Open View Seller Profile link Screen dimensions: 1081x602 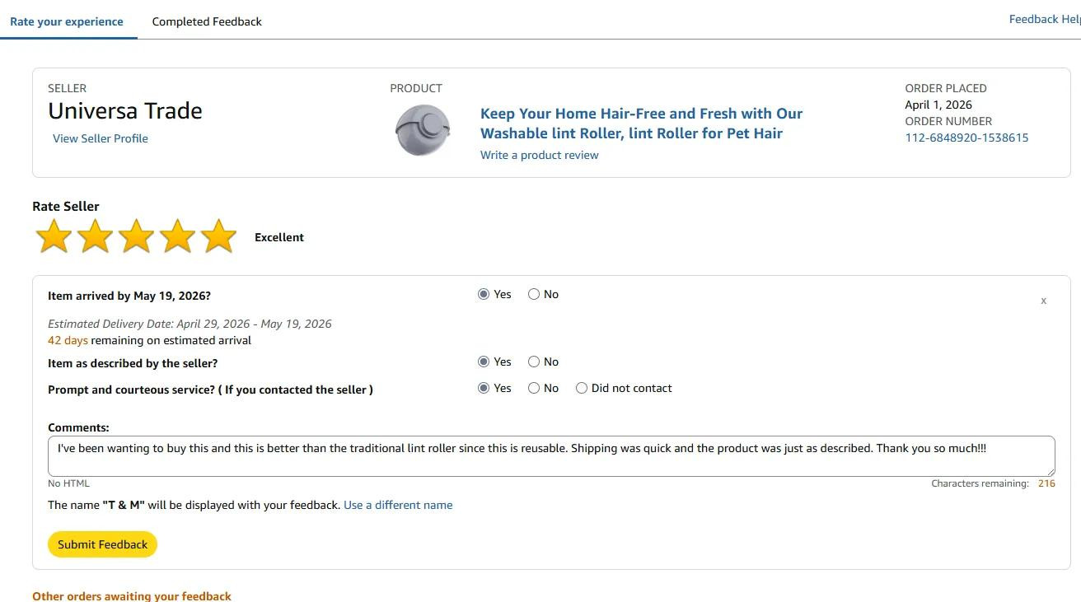click(101, 138)
